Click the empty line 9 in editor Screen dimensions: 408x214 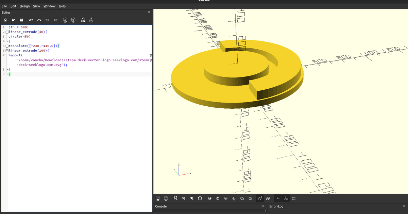click(80, 74)
